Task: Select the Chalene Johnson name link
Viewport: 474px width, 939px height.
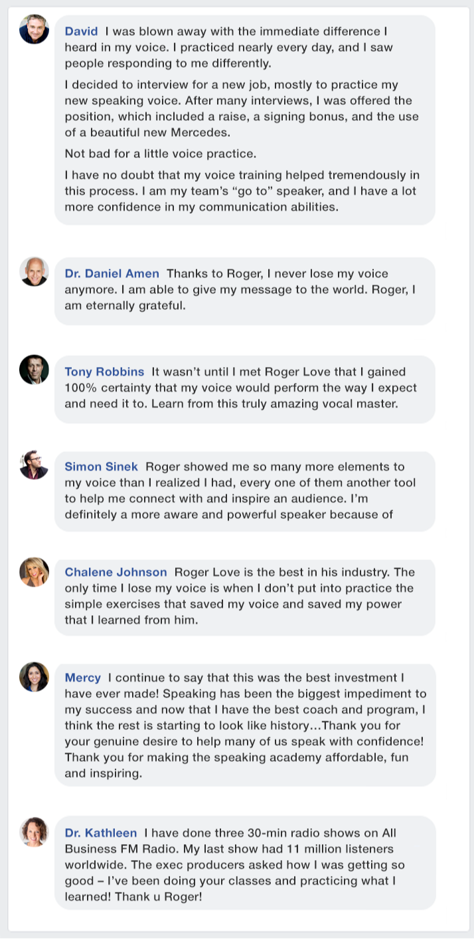Action: pyautogui.click(x=116, y=572)
